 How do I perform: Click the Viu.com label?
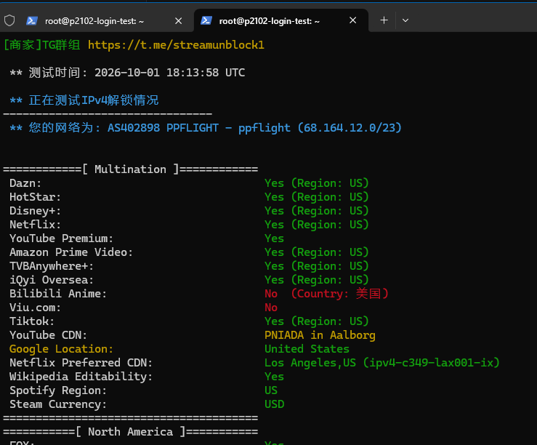click(x=36, y=308)
